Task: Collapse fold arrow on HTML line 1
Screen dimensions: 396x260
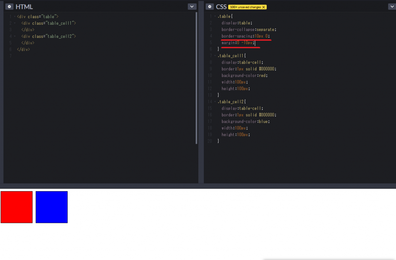Action: pyautogui.click(x=15, y=17)
